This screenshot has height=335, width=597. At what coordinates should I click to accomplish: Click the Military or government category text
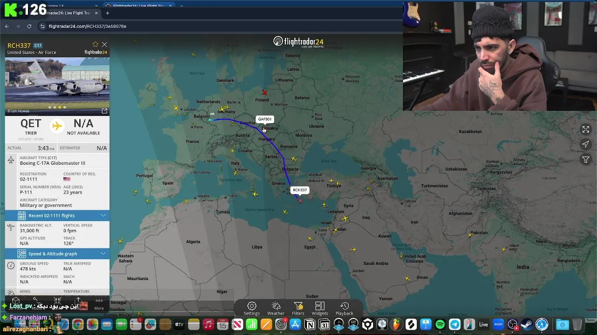(x=46, y=205)
